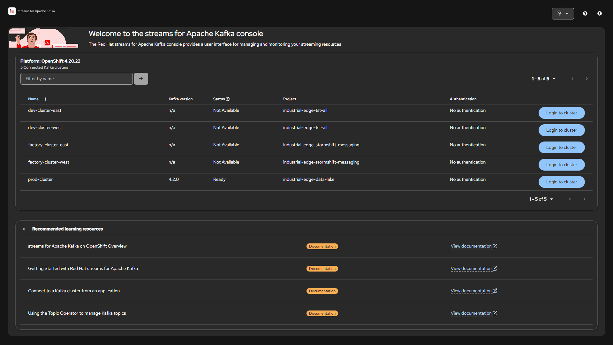Open the top 1-5 of 5 pagination dropdown
Image resolution: width=613 pixels, height=345 pixels.
[543, 79]
